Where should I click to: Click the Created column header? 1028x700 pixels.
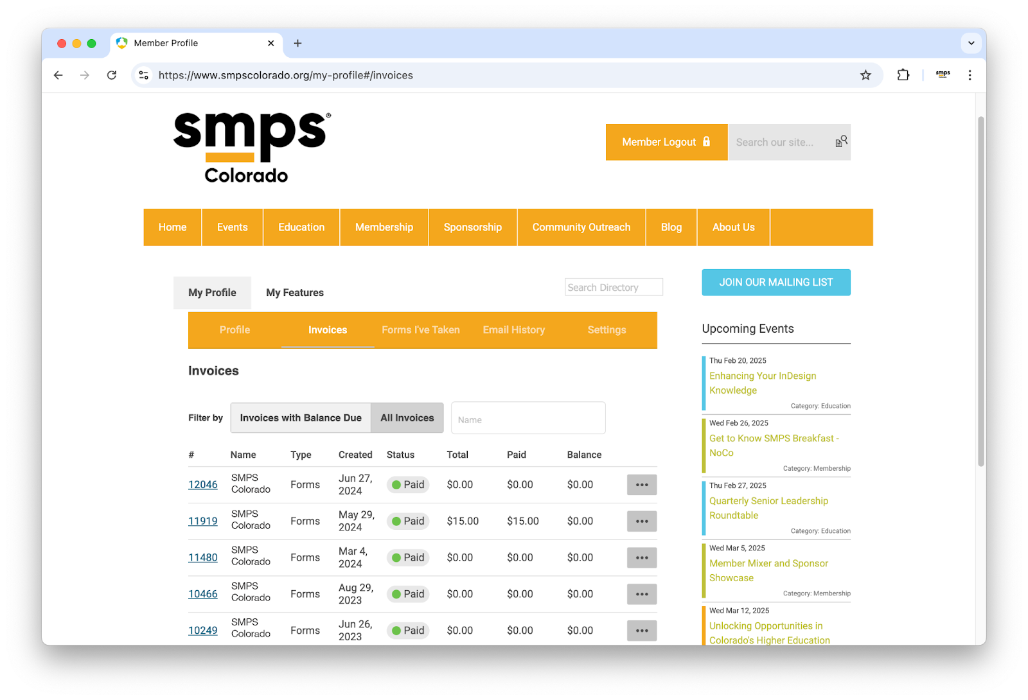click(x=355, y=455)
